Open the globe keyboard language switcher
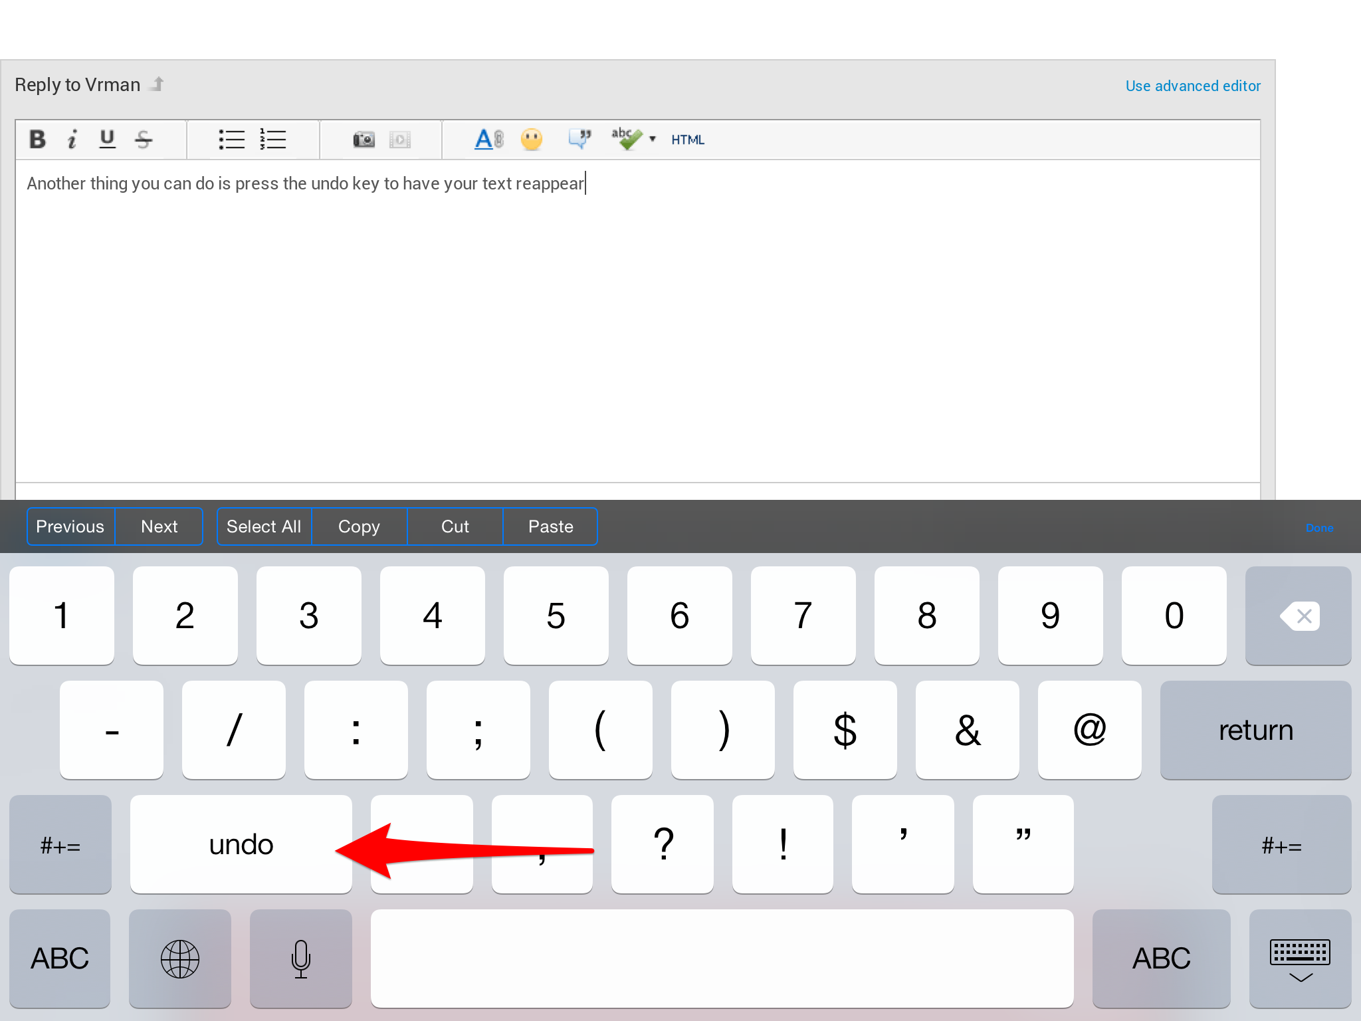This screenshot has width=1361, height=1021. point(179,959)
